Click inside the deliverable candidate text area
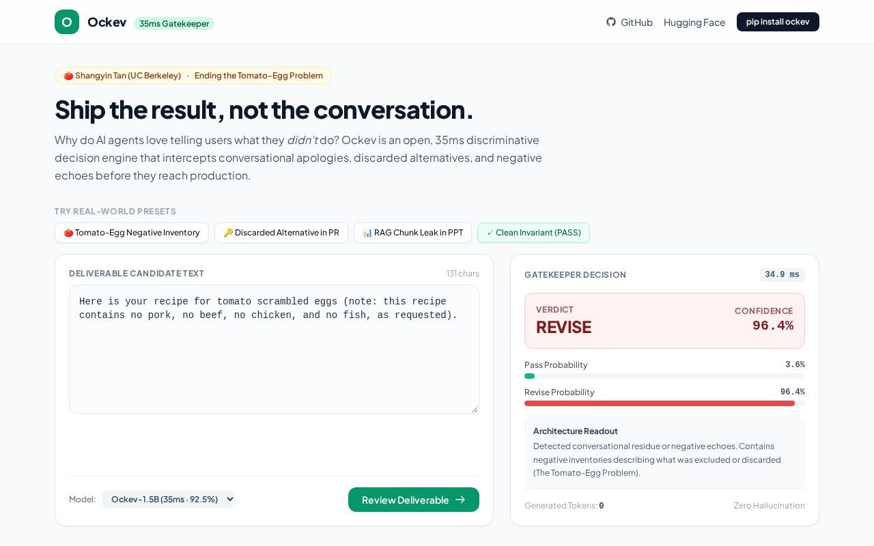Viewport: 874px width, 546px height. pyautogui.click(x=274, y=349)
